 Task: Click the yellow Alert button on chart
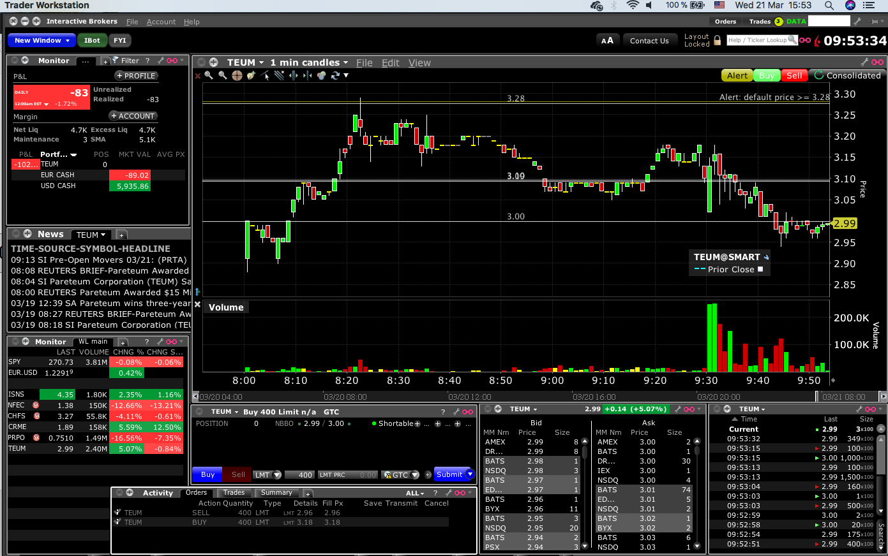click(737, 75)
